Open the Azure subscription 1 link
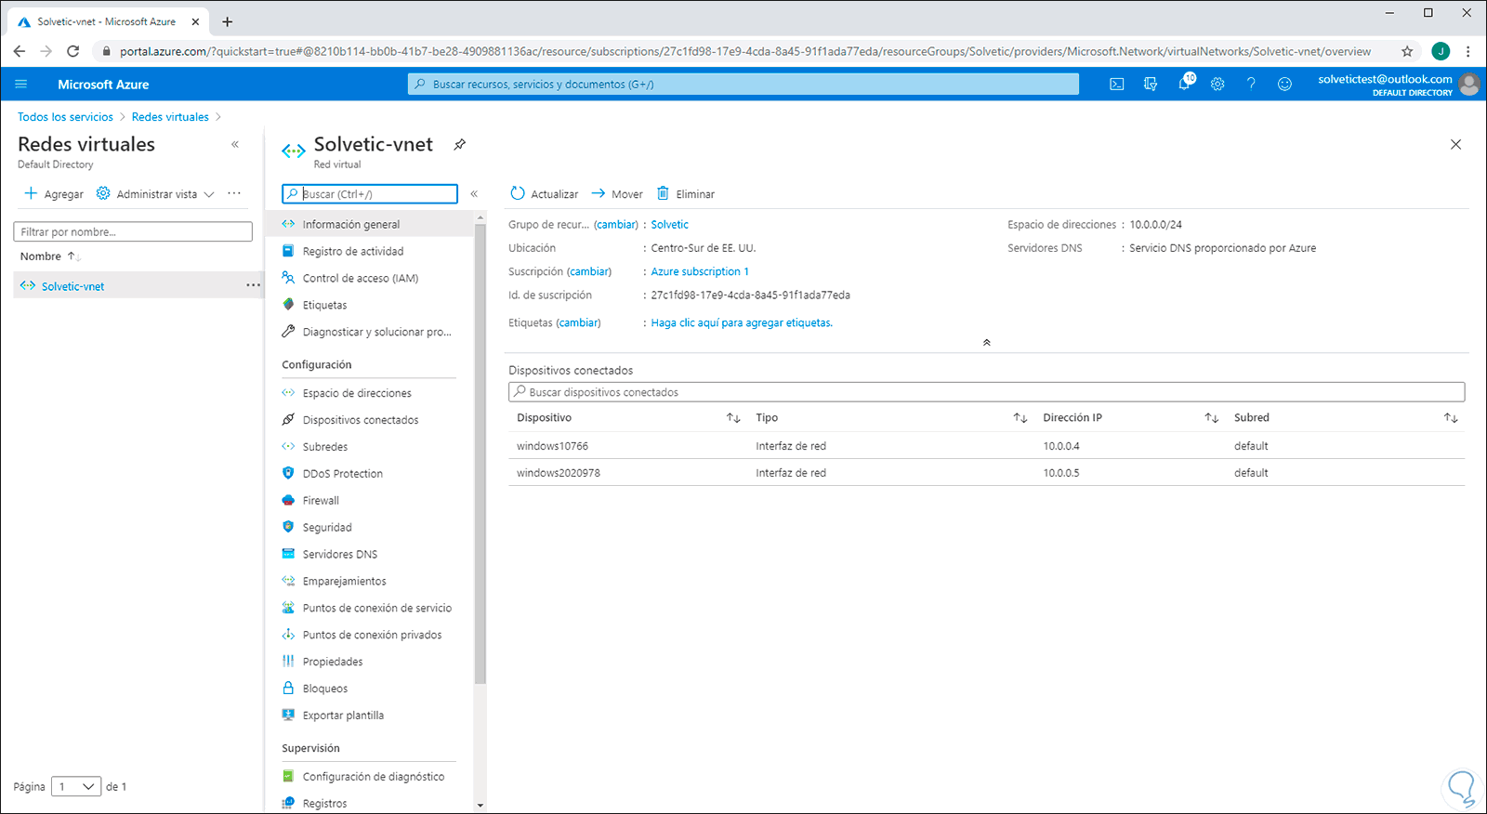The height and width of the screenshot is (814, 1487). pos(699,272)
